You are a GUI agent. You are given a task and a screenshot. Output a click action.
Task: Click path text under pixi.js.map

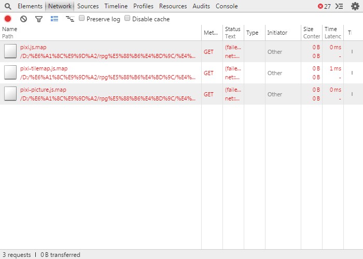pyautogui.click(x=108, y=56)
